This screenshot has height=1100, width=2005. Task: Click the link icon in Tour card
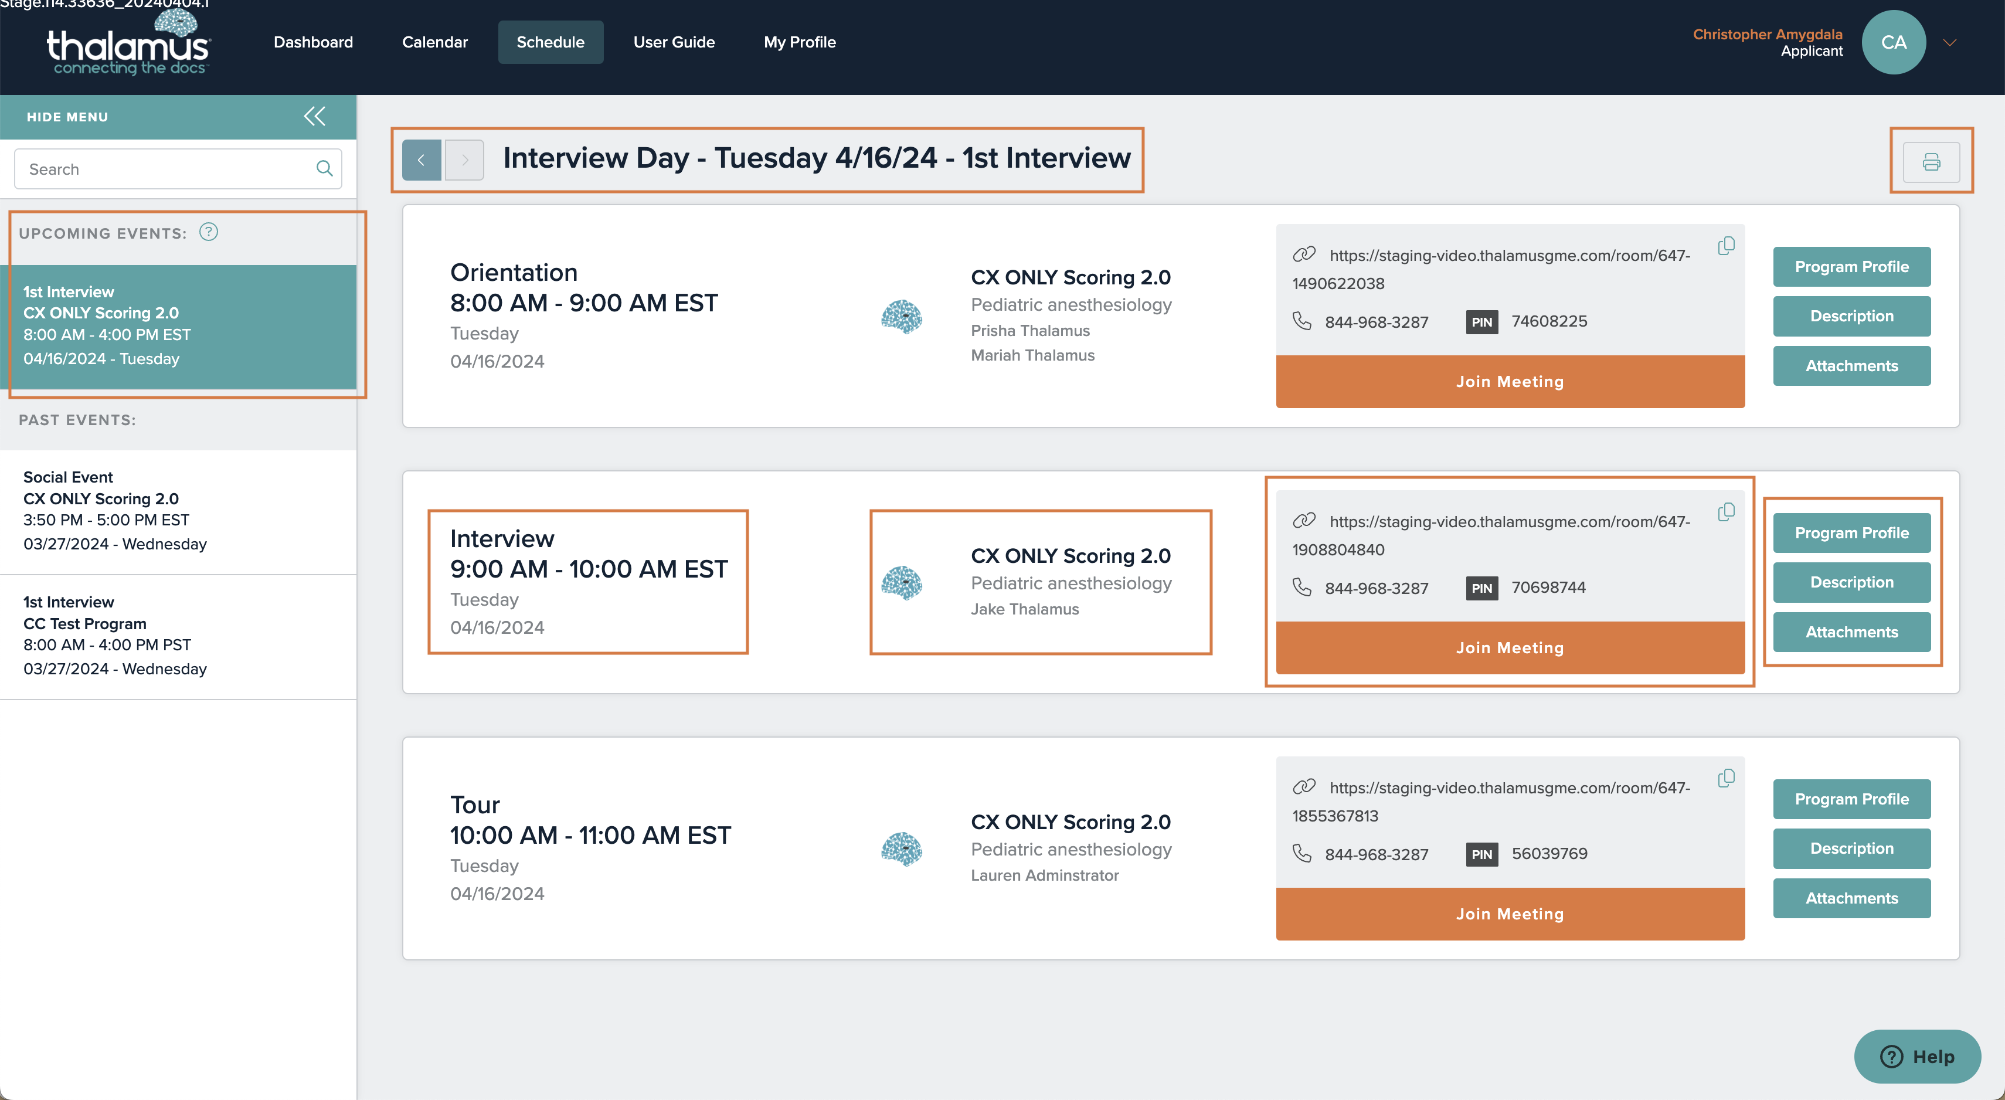click(1304, 787)
